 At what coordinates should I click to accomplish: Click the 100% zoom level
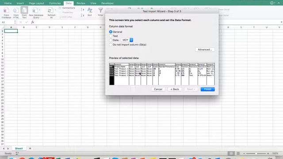tap(275, 153)
